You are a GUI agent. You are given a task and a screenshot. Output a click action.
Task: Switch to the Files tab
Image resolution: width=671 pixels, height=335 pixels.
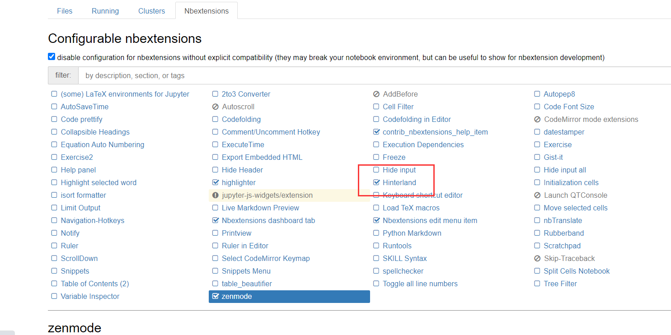(x=65, y=11)
